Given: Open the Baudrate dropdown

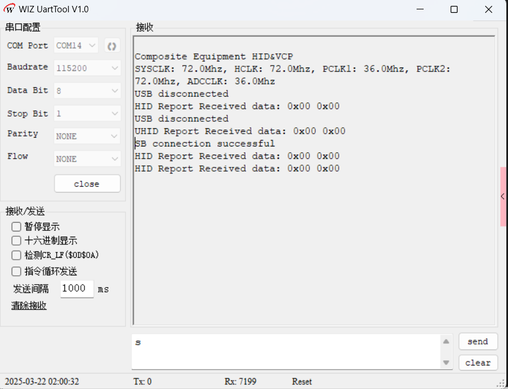Looking at the screenshot, I should pyautogui.click(x=87, y=69).
